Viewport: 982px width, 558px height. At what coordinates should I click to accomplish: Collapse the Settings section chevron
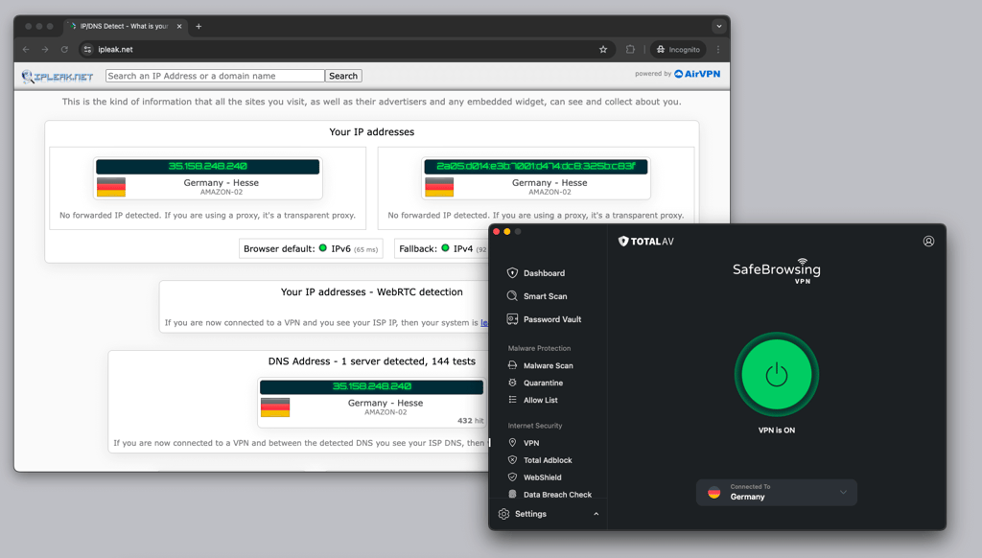point(596,514)
